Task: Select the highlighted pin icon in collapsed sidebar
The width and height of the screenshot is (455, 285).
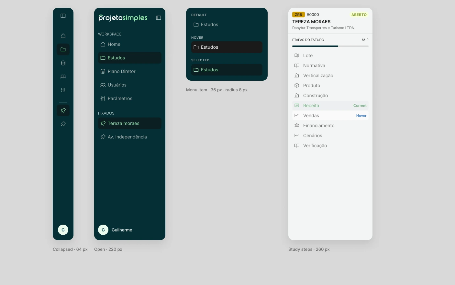Action: pos(63,110)
